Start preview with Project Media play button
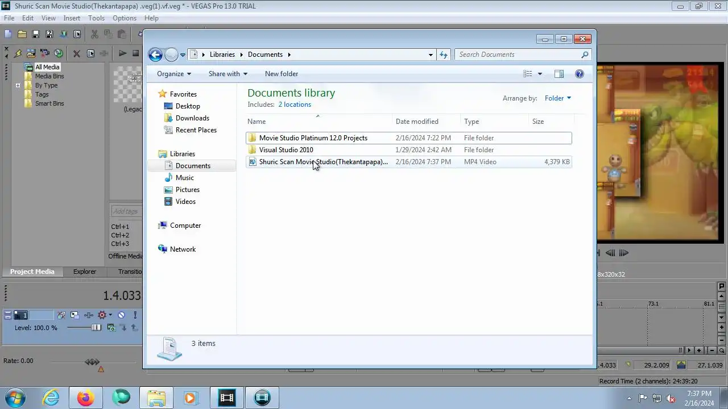 click(x=122, y=53)
